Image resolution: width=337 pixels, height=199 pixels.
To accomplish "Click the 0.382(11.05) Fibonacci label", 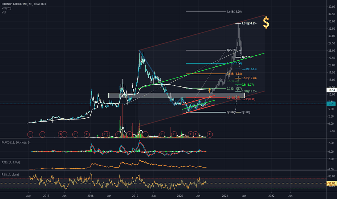I will (249, 91).
